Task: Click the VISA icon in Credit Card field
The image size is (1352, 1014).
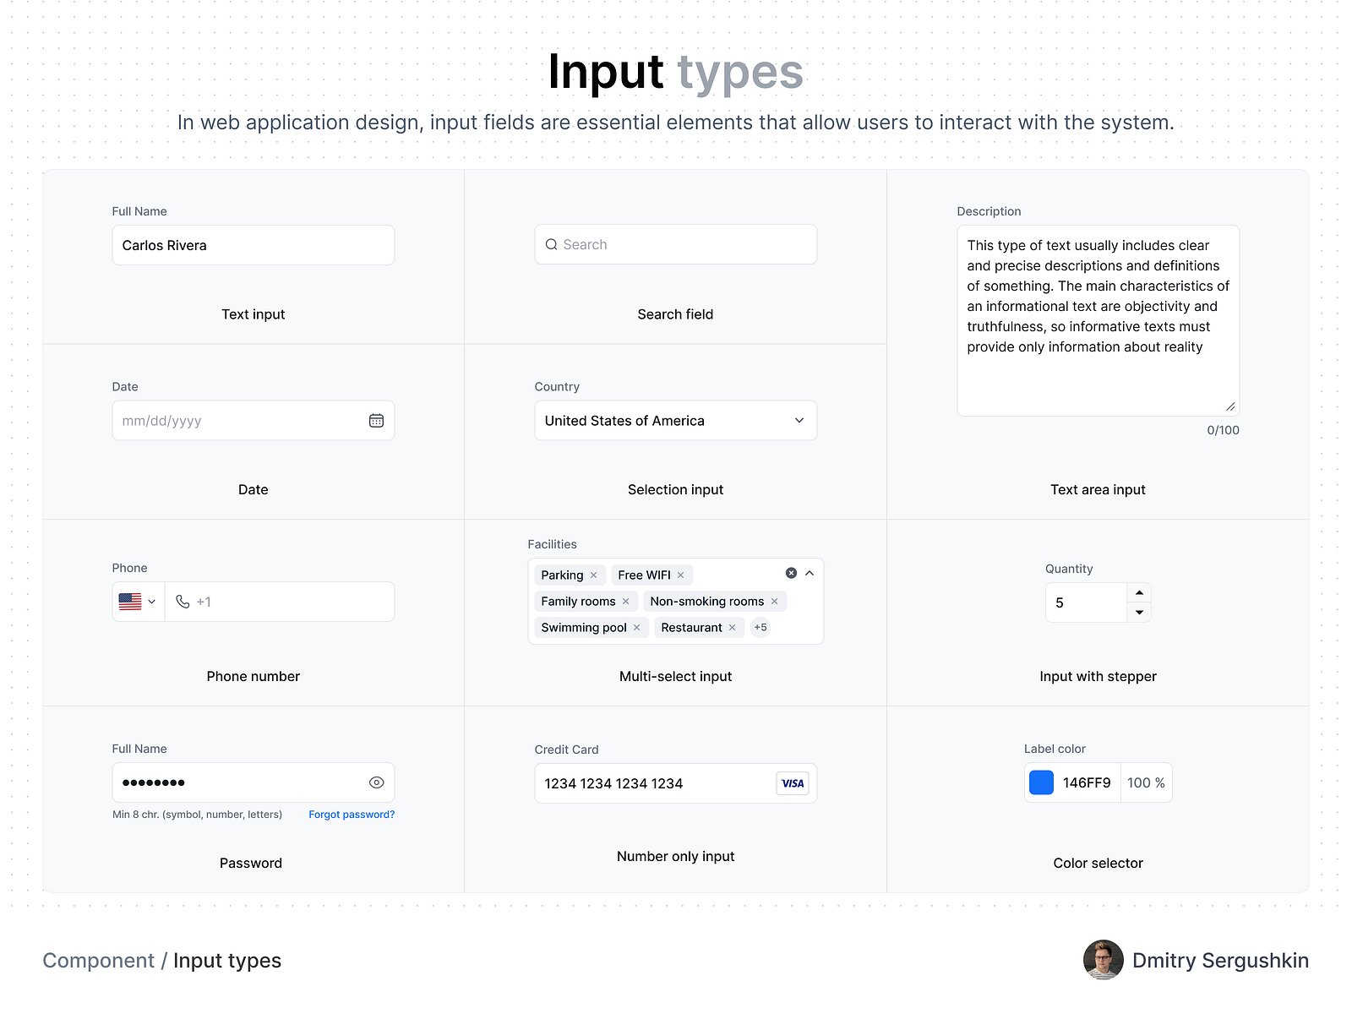Action: [792, 783]
